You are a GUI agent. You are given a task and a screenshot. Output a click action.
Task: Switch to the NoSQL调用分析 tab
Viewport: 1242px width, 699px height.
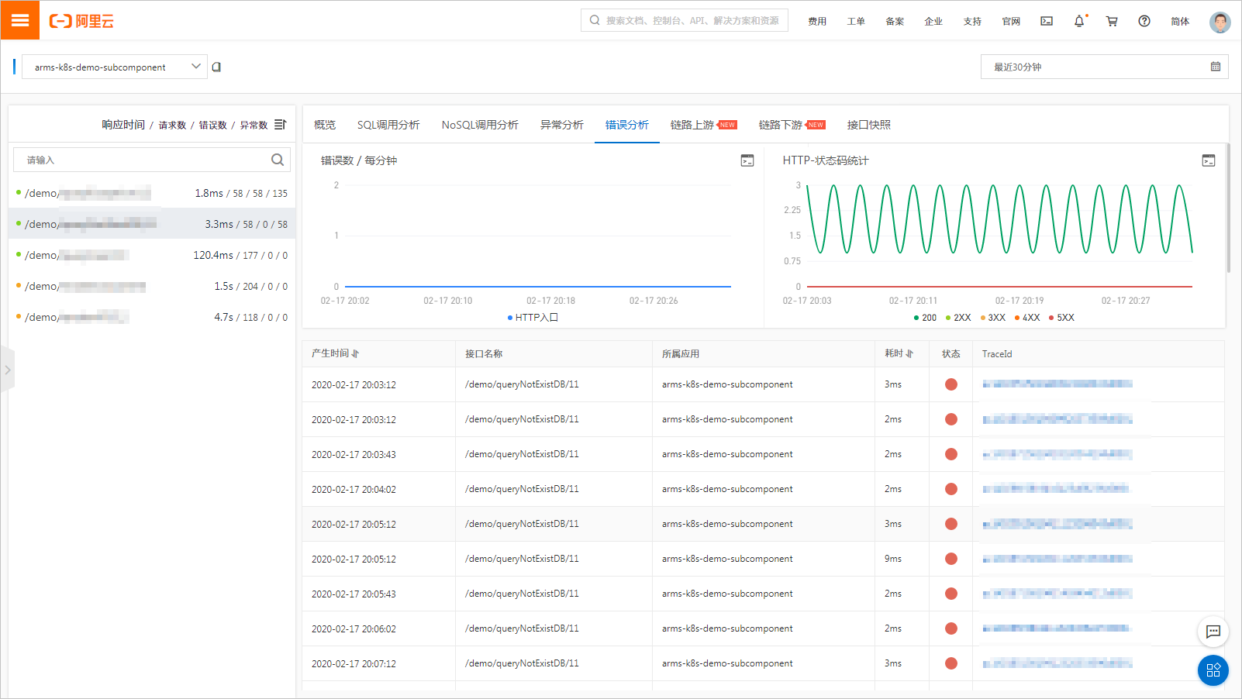pos(480,124)
